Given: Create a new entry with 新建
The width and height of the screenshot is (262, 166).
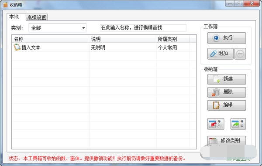Looking at the screenshot, I should (x=227, y=79).
